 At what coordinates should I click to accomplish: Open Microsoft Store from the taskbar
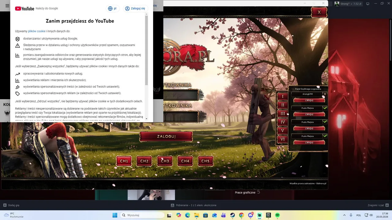(x=205, y=215)
